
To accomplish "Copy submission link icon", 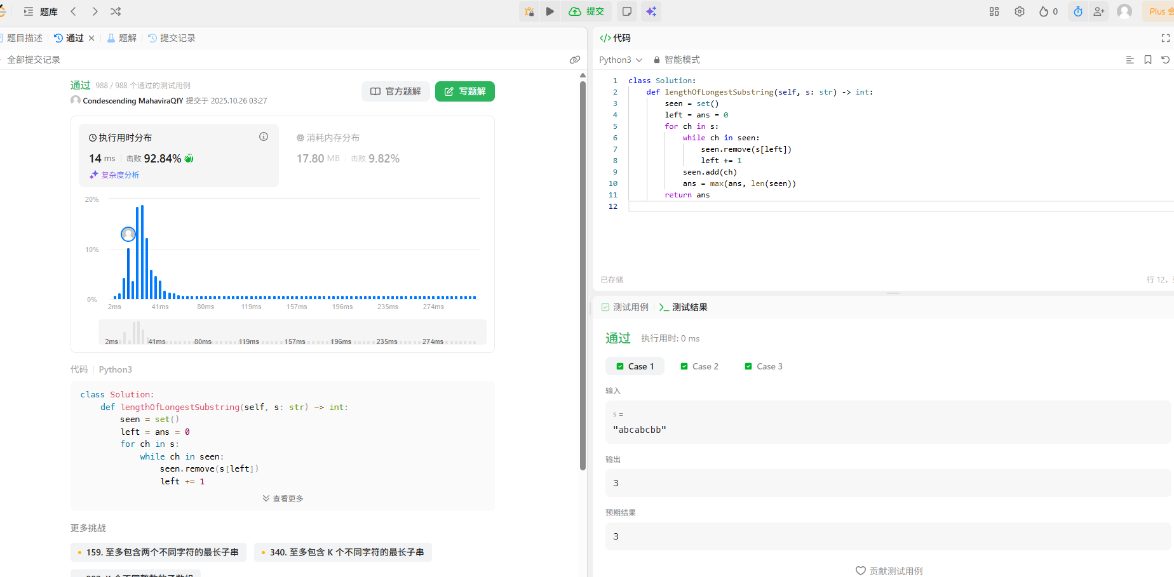I will 575,60.
